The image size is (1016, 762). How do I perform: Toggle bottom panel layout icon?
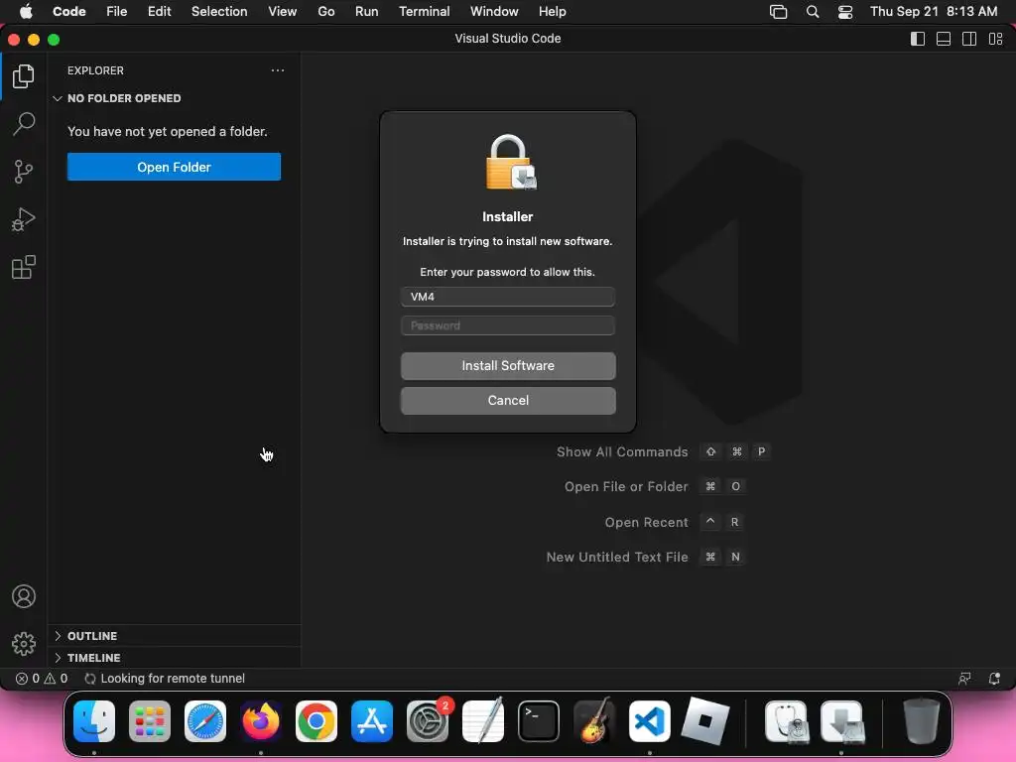coord(944,39)
